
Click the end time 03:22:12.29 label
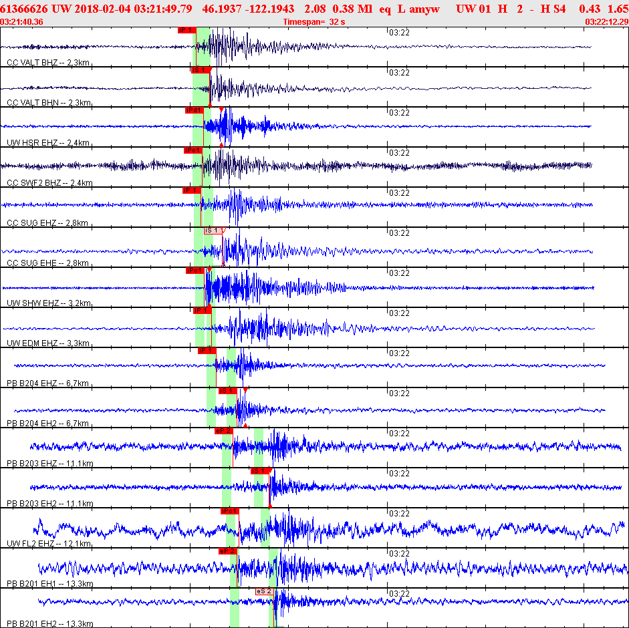[x=606, y=22]
